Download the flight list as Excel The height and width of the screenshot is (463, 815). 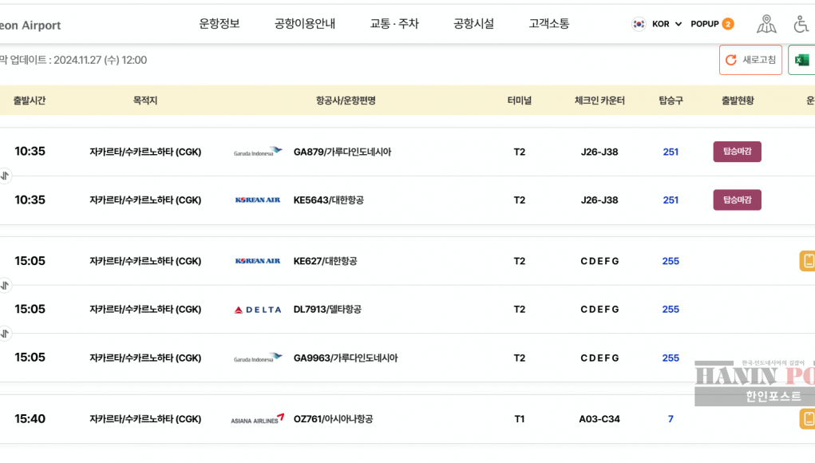[801, 60]
